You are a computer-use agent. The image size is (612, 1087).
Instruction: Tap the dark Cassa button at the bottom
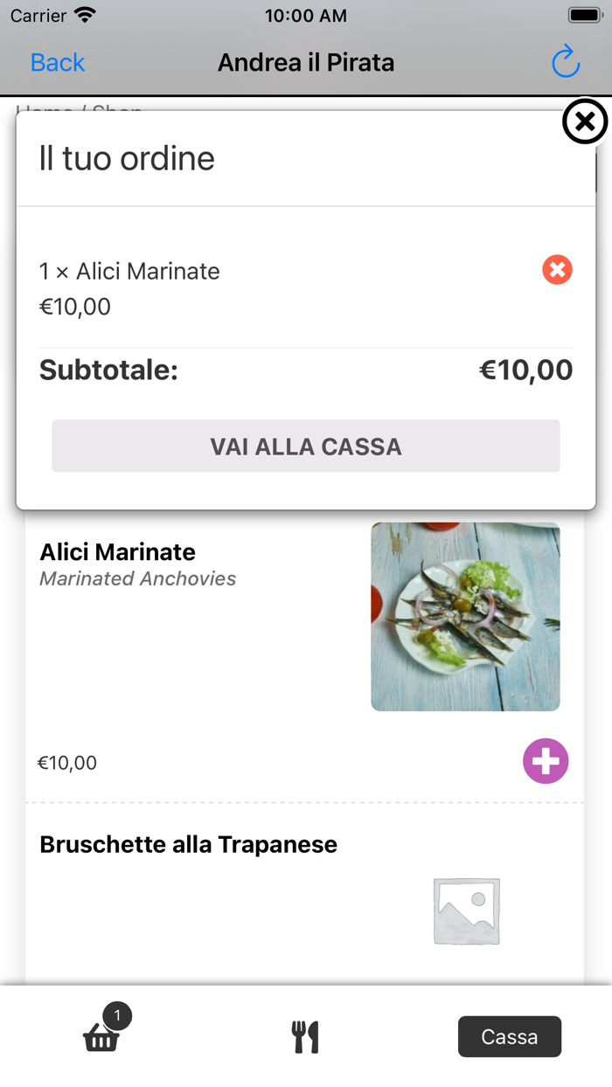click(509, 1037)
